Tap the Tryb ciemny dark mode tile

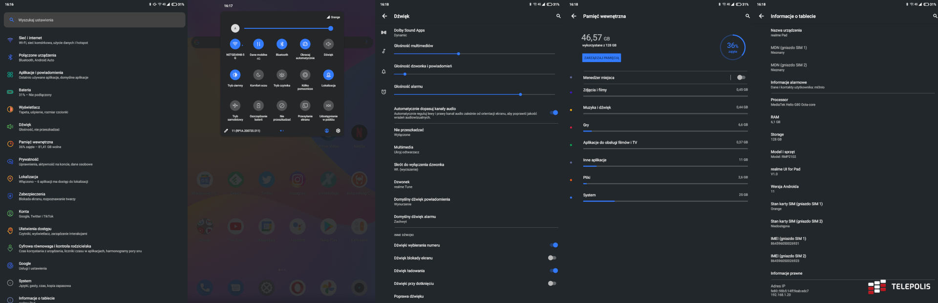[235, 75]
